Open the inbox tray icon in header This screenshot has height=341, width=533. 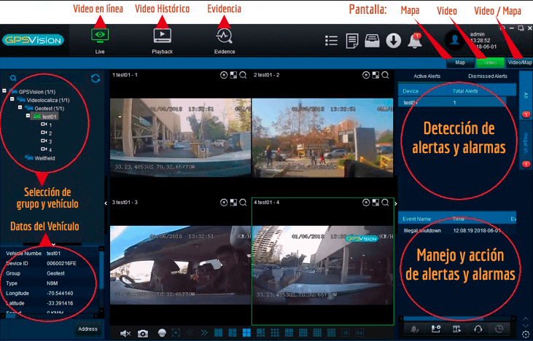[372, 41]
